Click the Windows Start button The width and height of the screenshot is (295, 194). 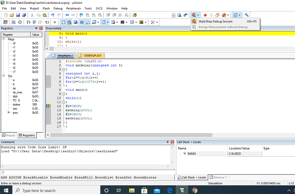tap(6, 191)
